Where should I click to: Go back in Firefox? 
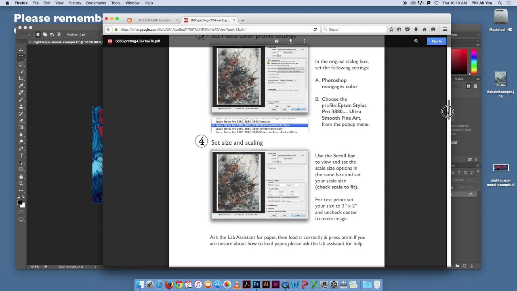(108, 30)
